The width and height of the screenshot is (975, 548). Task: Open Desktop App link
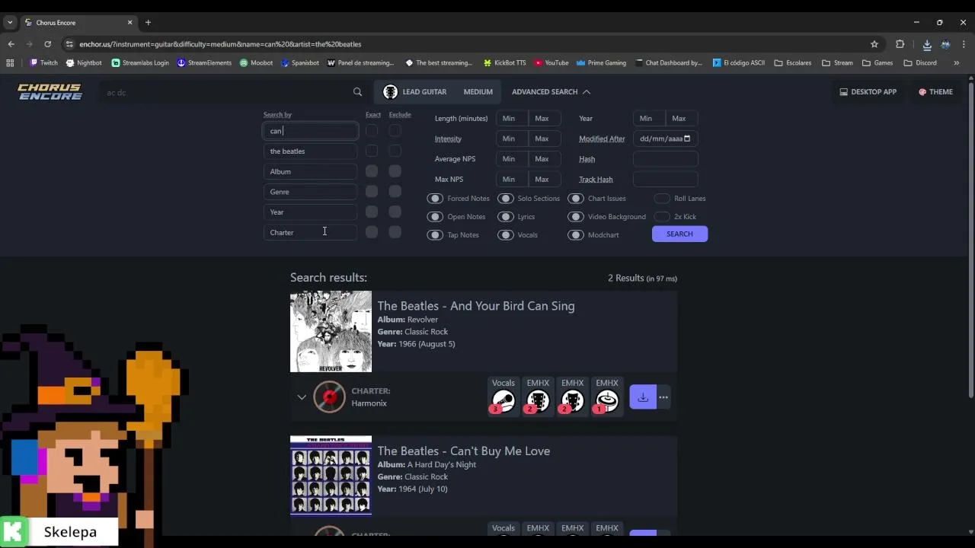pos(868,92)
